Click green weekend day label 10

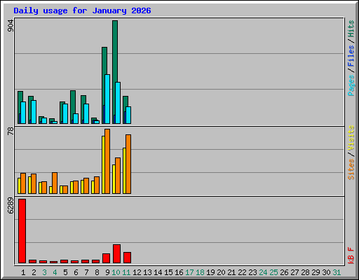pyautogui.click(x=116, y=272)
